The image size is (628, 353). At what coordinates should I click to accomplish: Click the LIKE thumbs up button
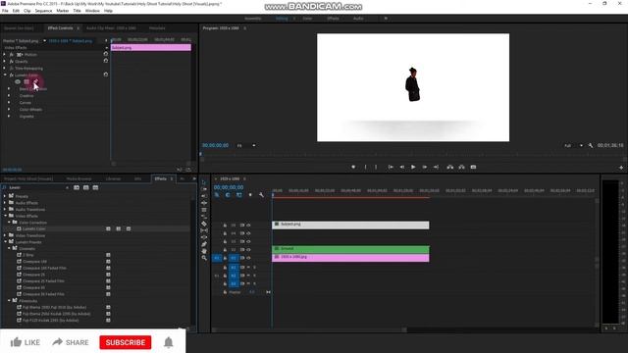click(x=26, y=342)
